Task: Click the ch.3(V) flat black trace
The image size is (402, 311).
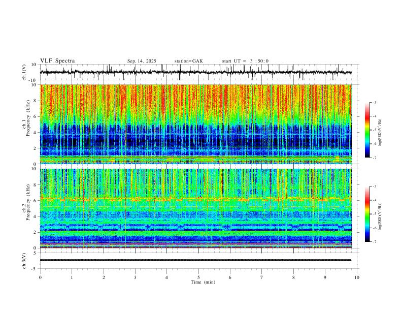Action: pyautogui.click(x=195, y=260)
